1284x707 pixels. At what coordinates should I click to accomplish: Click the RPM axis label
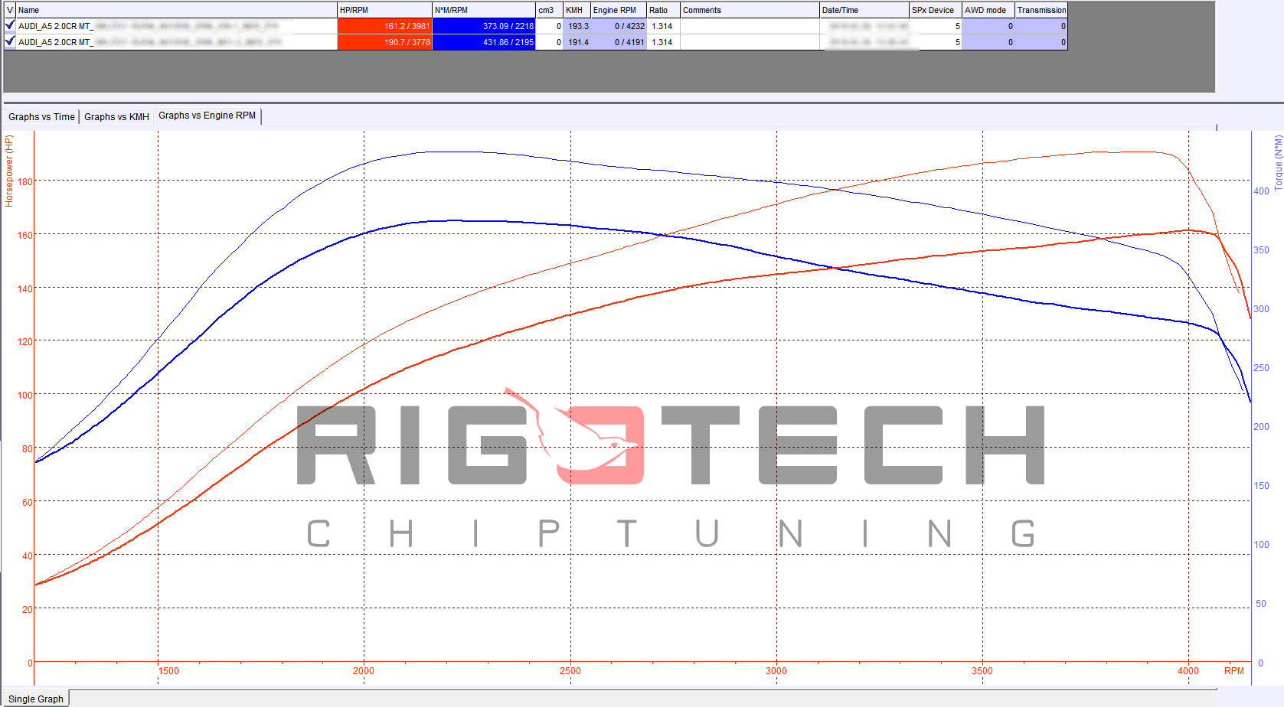[x=1234, y=671]
